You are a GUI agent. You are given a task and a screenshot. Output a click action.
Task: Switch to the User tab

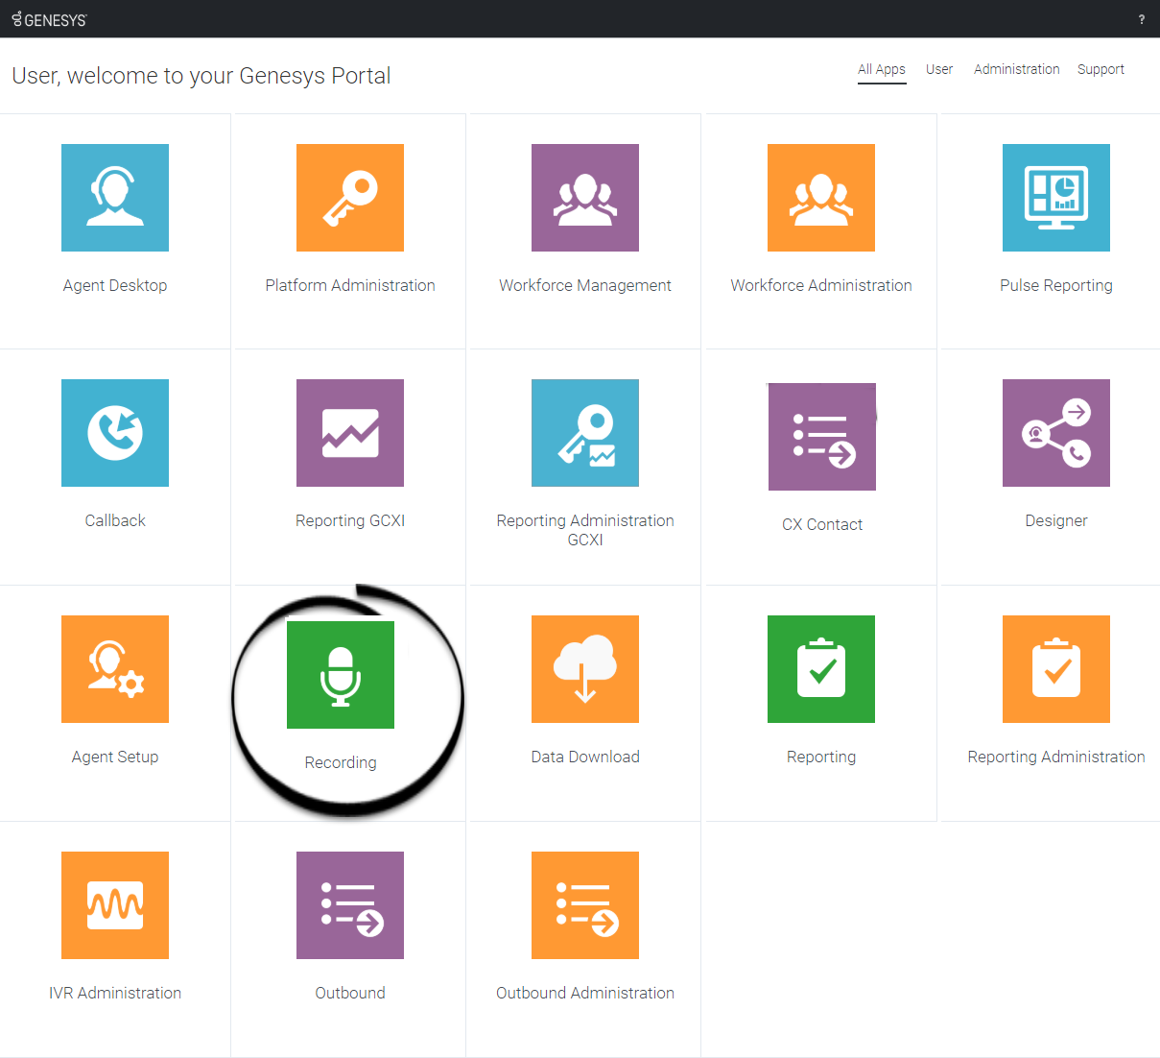click(x=939, y=69)
